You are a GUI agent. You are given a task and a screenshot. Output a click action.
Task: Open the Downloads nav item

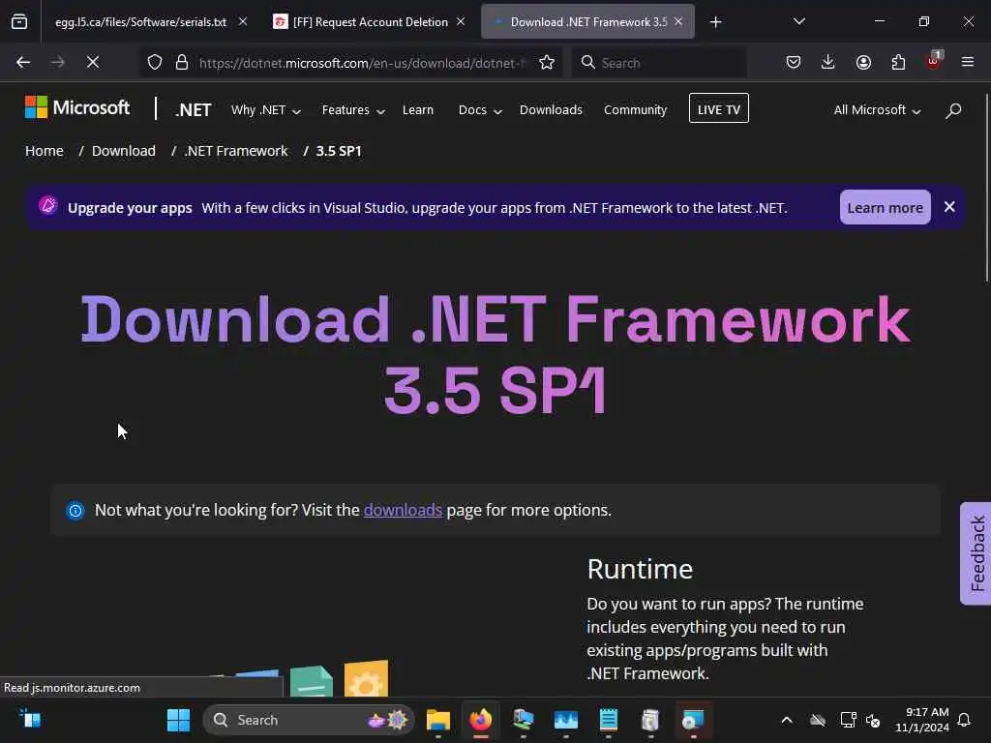click(x=551, y=110)
